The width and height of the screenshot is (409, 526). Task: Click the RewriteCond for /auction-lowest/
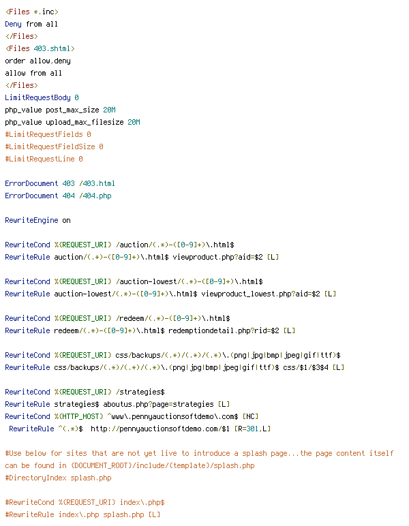(x=134, y=281)
